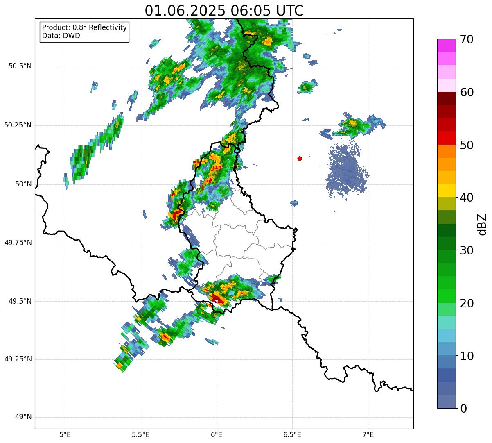
Task: Click the 'dBZ' colorbar label
Action: point(482,224)
